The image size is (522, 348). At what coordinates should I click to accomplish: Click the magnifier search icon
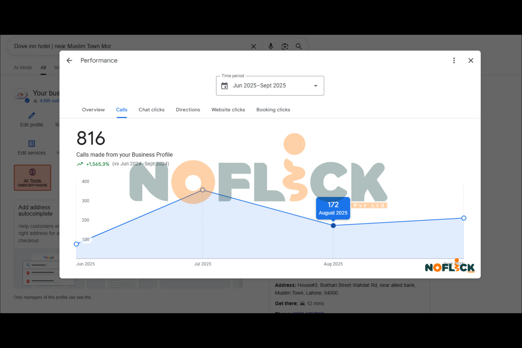click(x=299, y=46)
